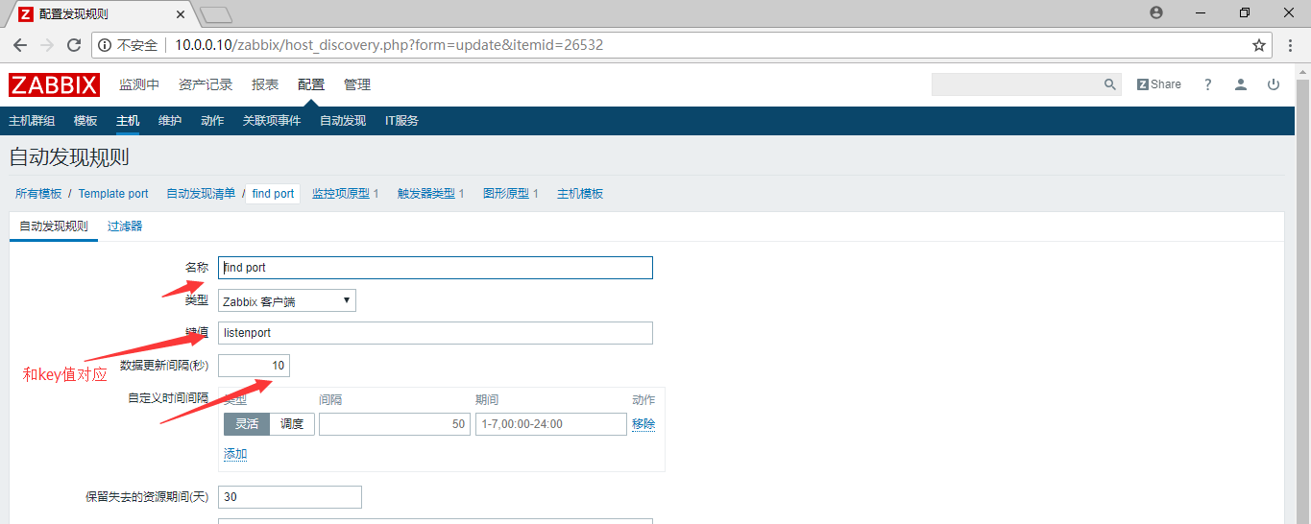Click the Chrome profile icon in title bar
Viewport: 1311px width, 524px height.
point(1156,12)
